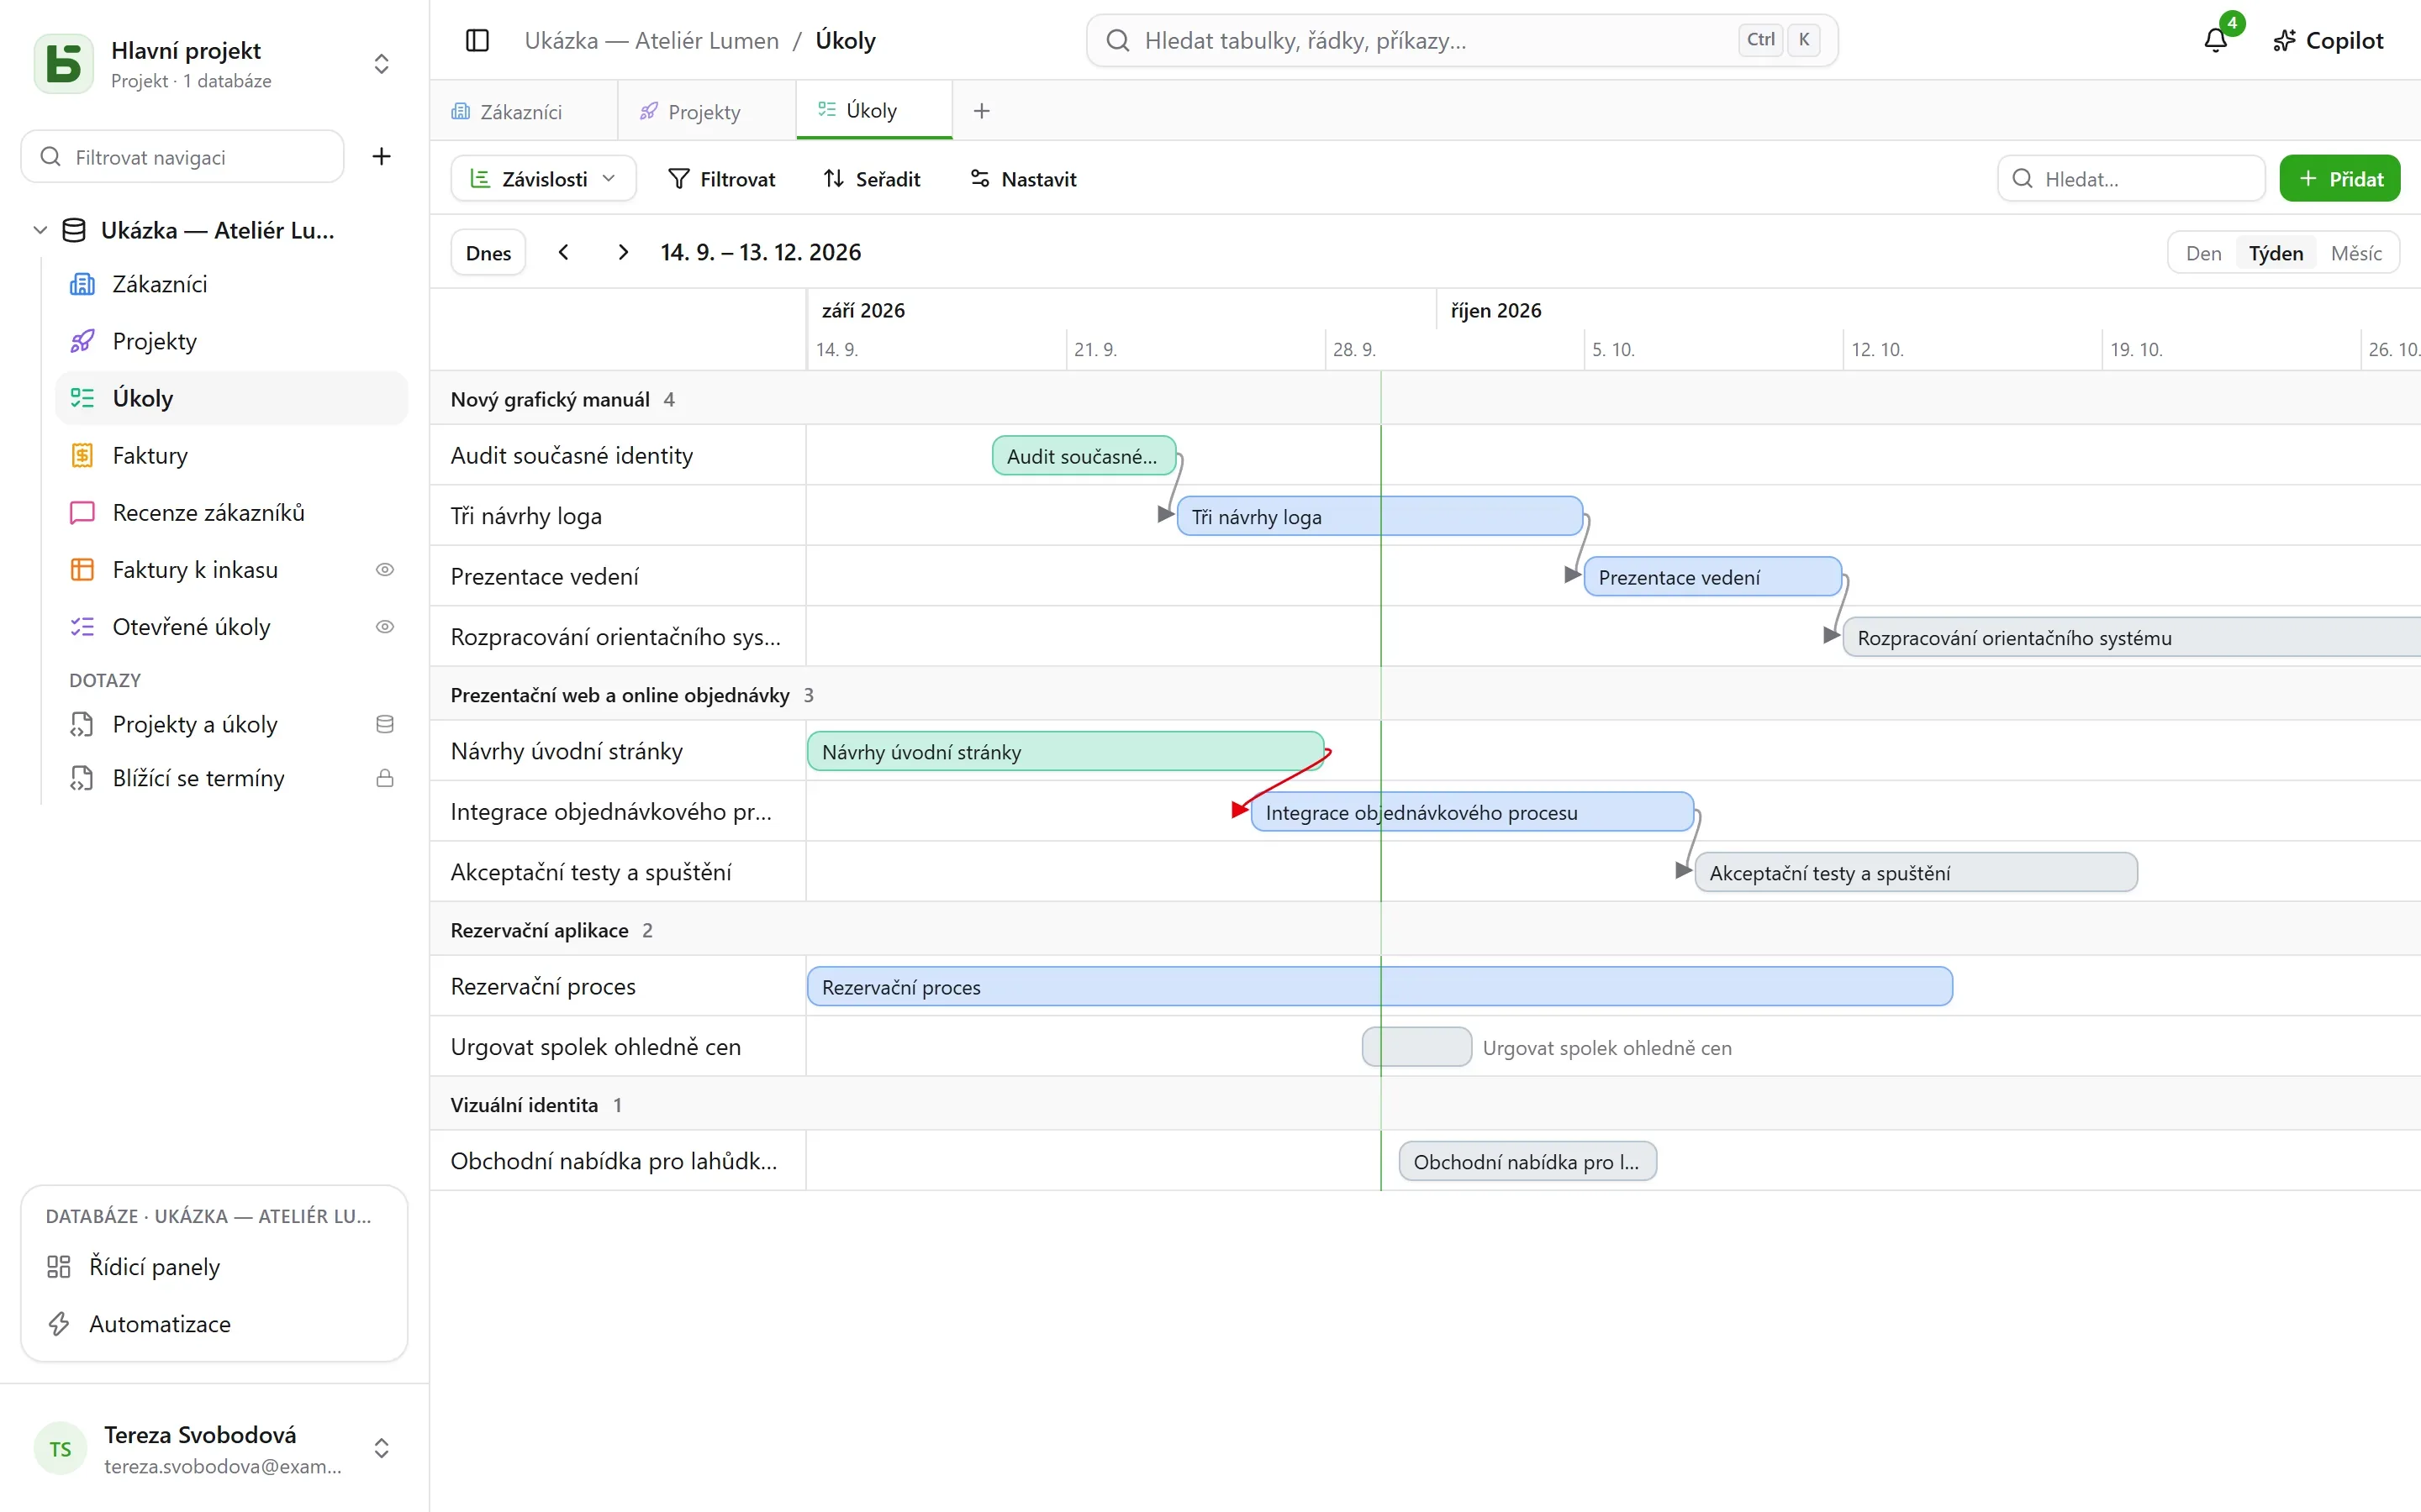The height and width of the screenshot is (1512, 2421).
Task: Expand the Tereza Svobodová account menu
Action: 381,1448
